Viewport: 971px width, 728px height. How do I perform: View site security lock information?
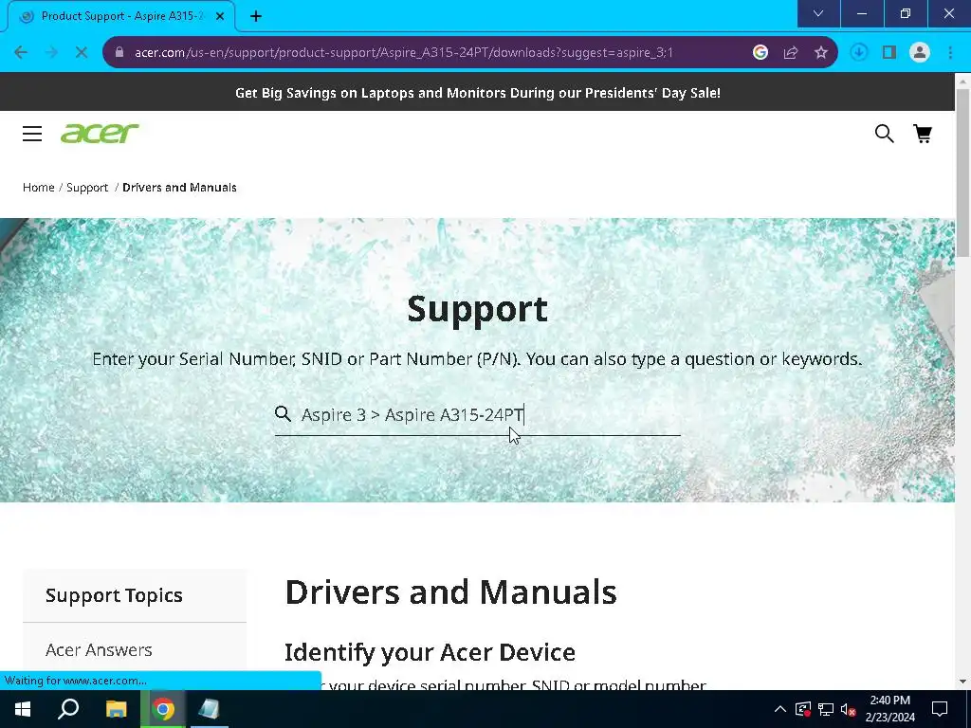point(119,52)
